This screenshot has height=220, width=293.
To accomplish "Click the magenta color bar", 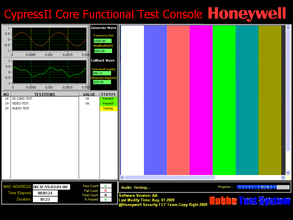I will click(201, 100).
